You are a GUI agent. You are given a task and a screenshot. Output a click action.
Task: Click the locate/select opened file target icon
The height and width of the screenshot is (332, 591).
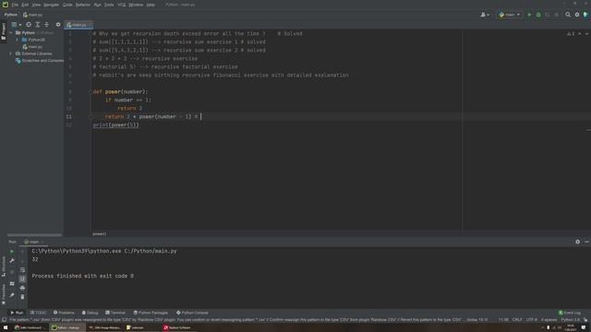tap(29, 25)
